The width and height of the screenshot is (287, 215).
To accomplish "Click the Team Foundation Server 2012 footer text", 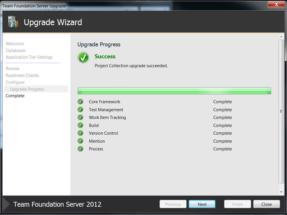I will point(57,204).
